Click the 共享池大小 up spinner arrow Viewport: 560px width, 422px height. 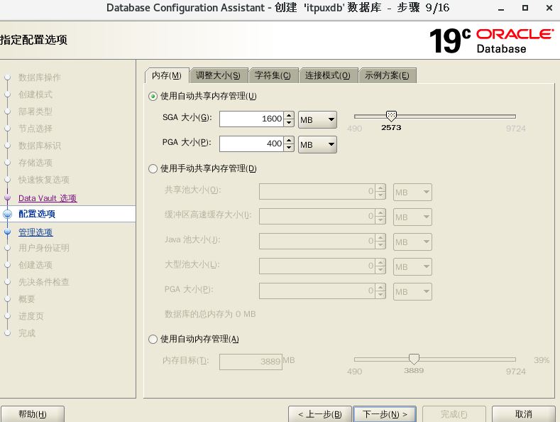[380, 188]
